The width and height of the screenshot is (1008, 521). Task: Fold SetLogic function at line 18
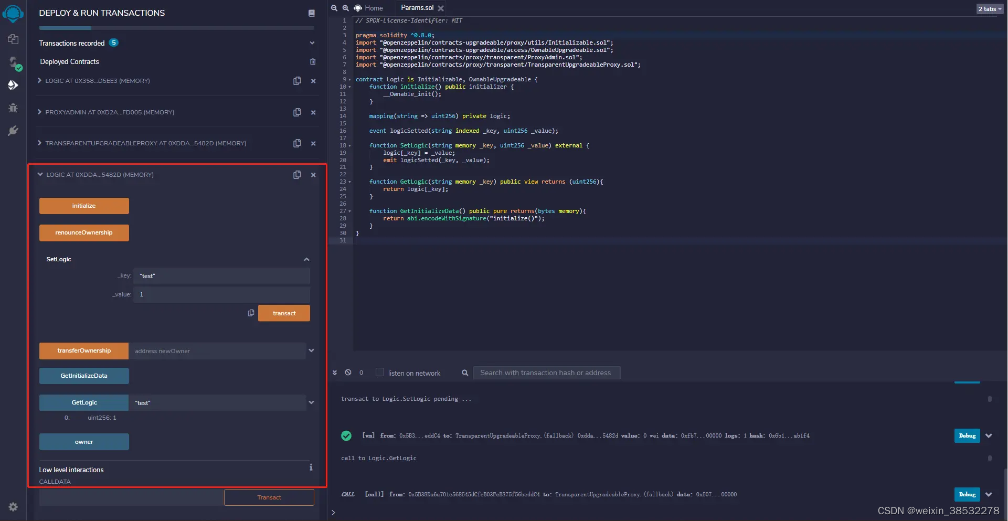click(350, 146)
